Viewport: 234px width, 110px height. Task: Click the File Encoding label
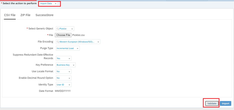click(x=46, y=41)
